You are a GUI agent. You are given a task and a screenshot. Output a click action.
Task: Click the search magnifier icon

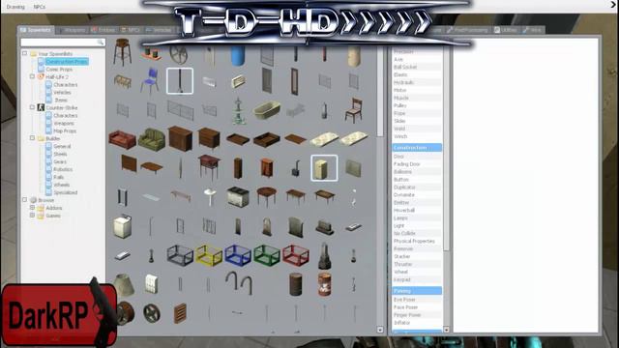(101, 42)
